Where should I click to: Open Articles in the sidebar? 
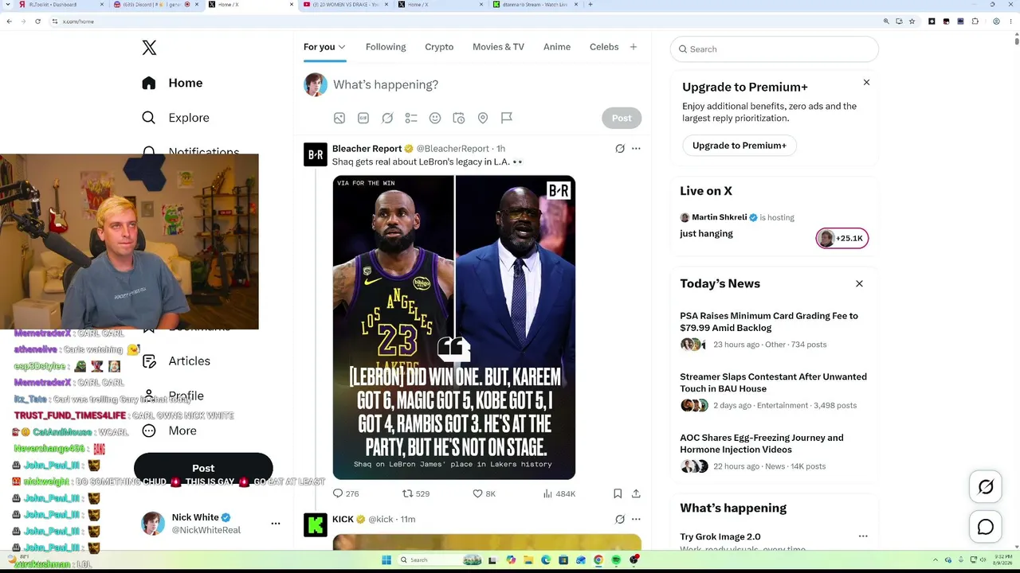click(176, 361)
